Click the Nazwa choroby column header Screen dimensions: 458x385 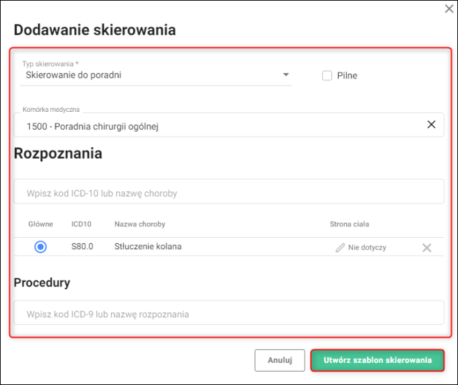(x=139, y=224)
